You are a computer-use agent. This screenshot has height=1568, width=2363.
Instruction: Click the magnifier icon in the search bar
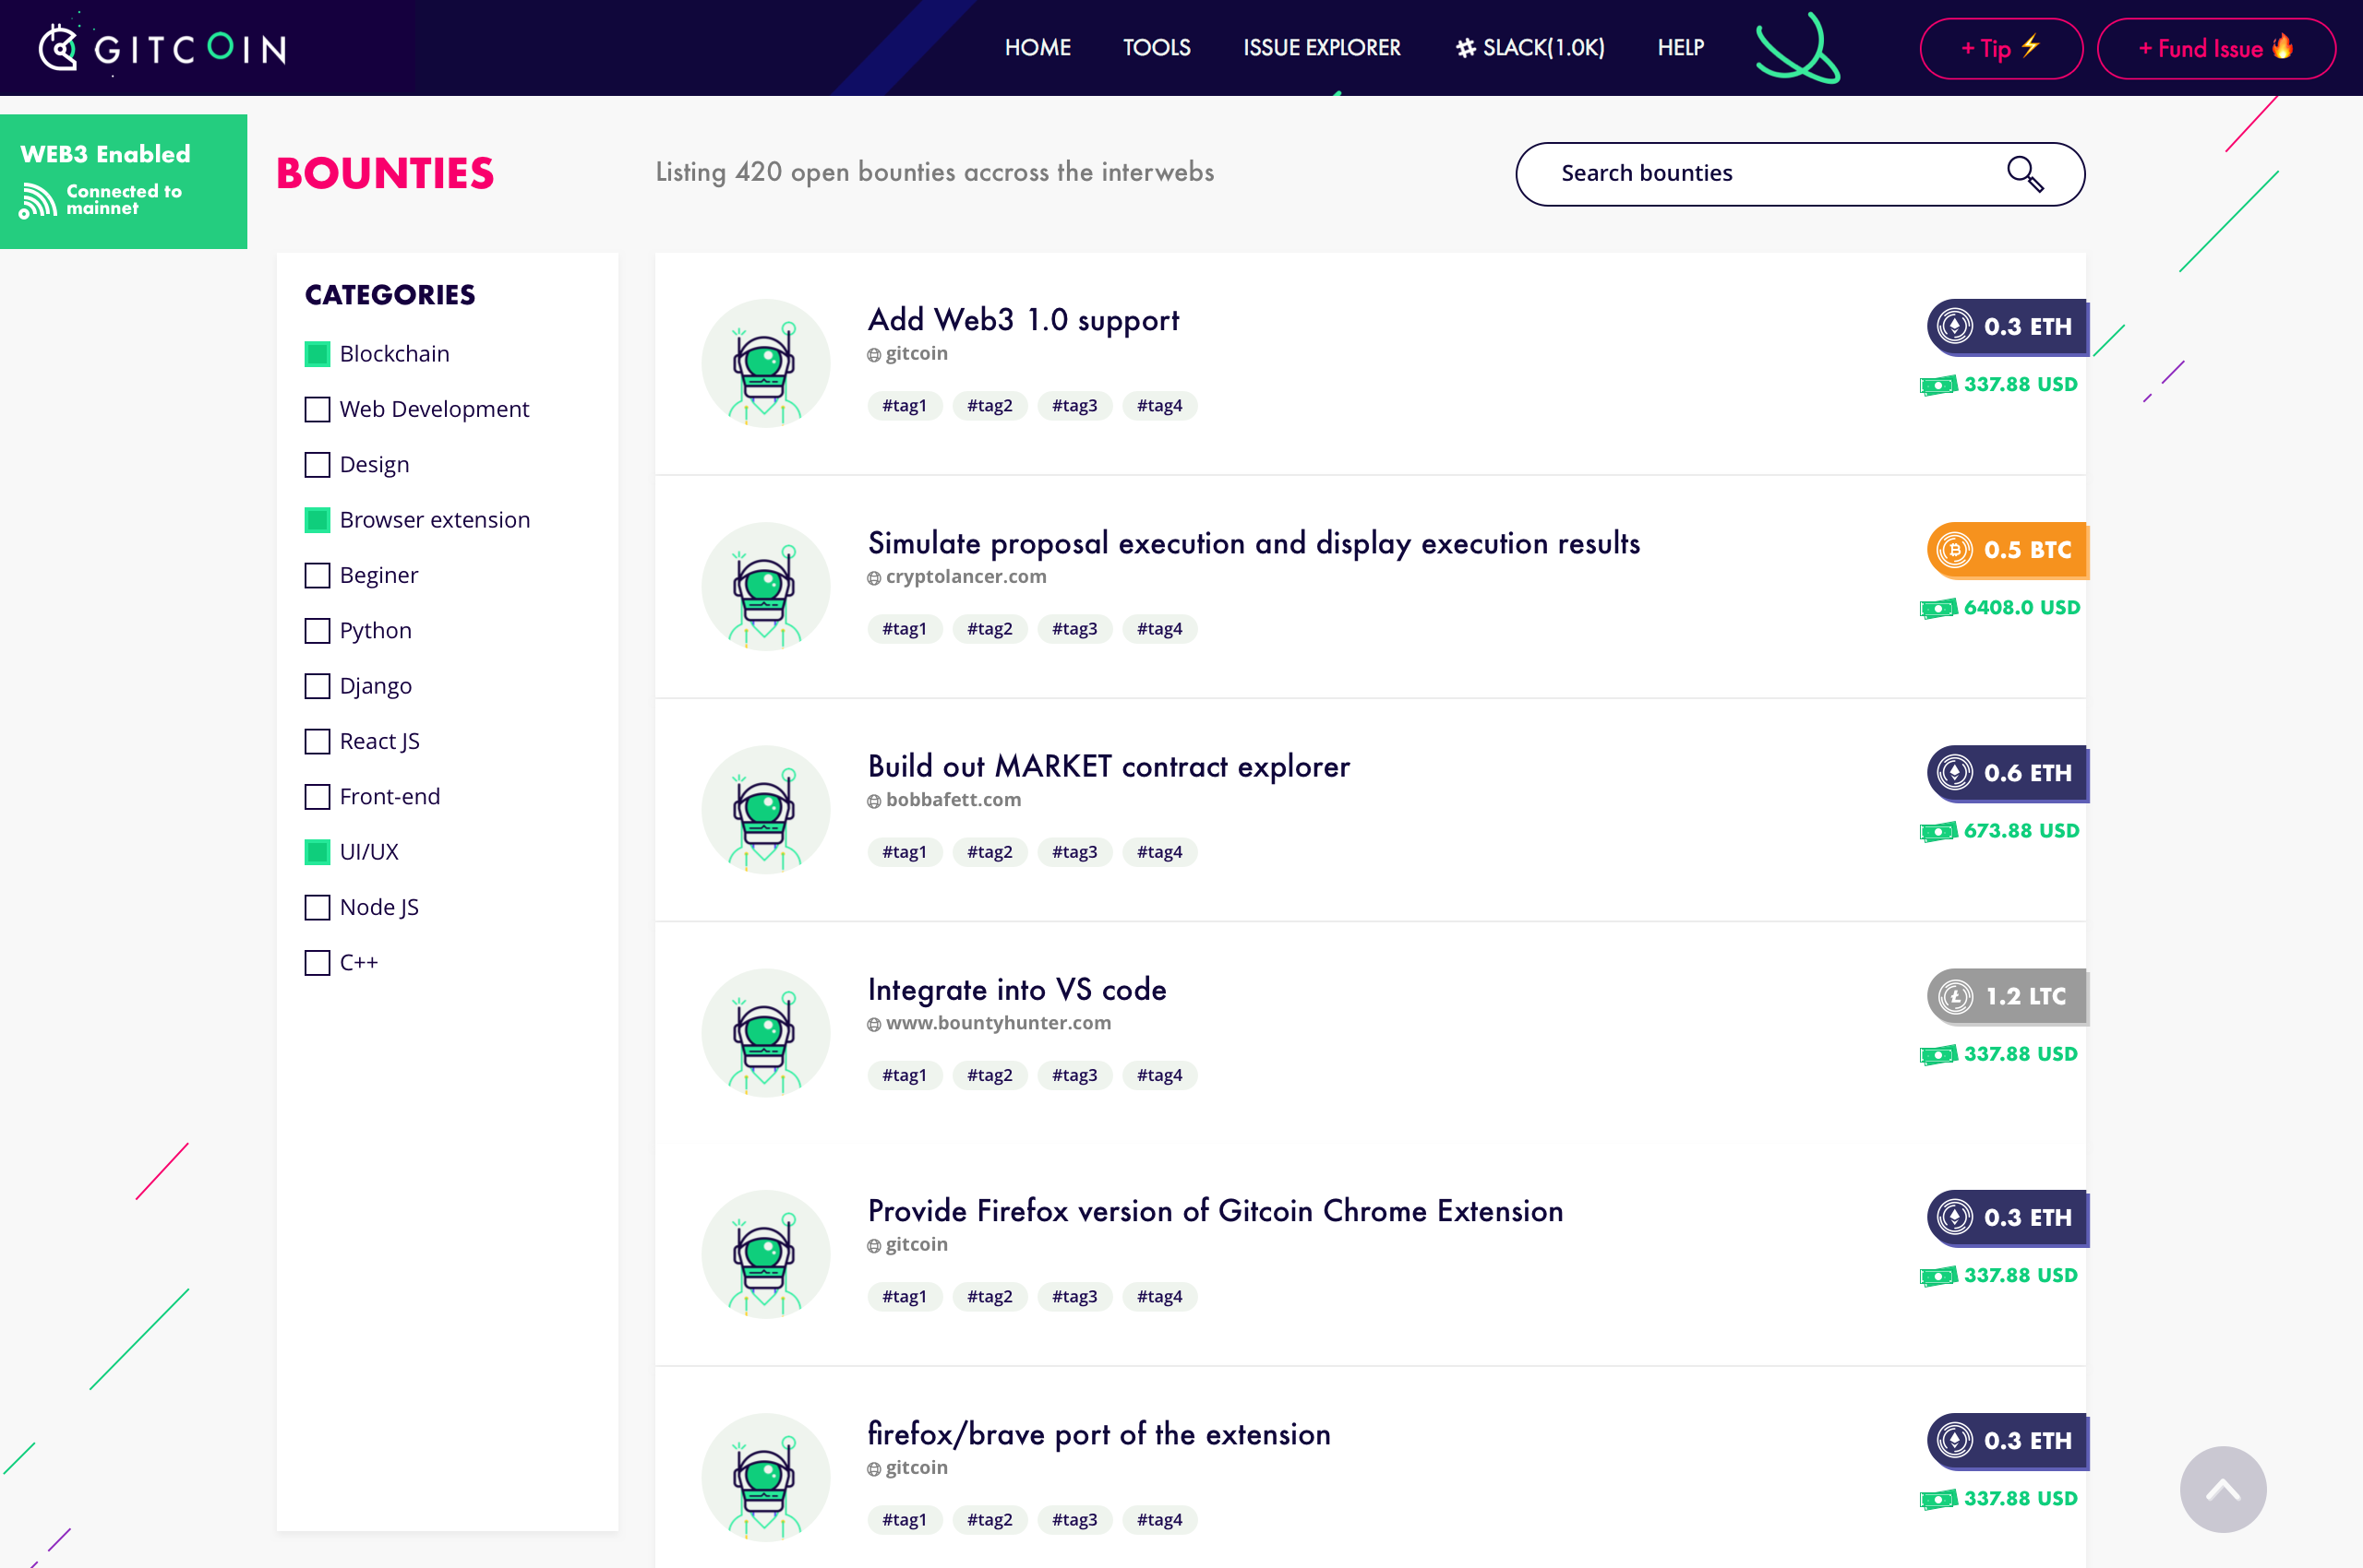pyautogui.click(x=2027, y=174)
